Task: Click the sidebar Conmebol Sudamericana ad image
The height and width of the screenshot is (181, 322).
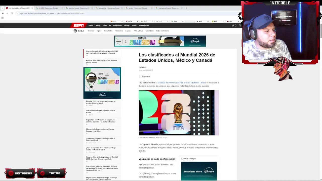Action: click(x=102, y=83)
